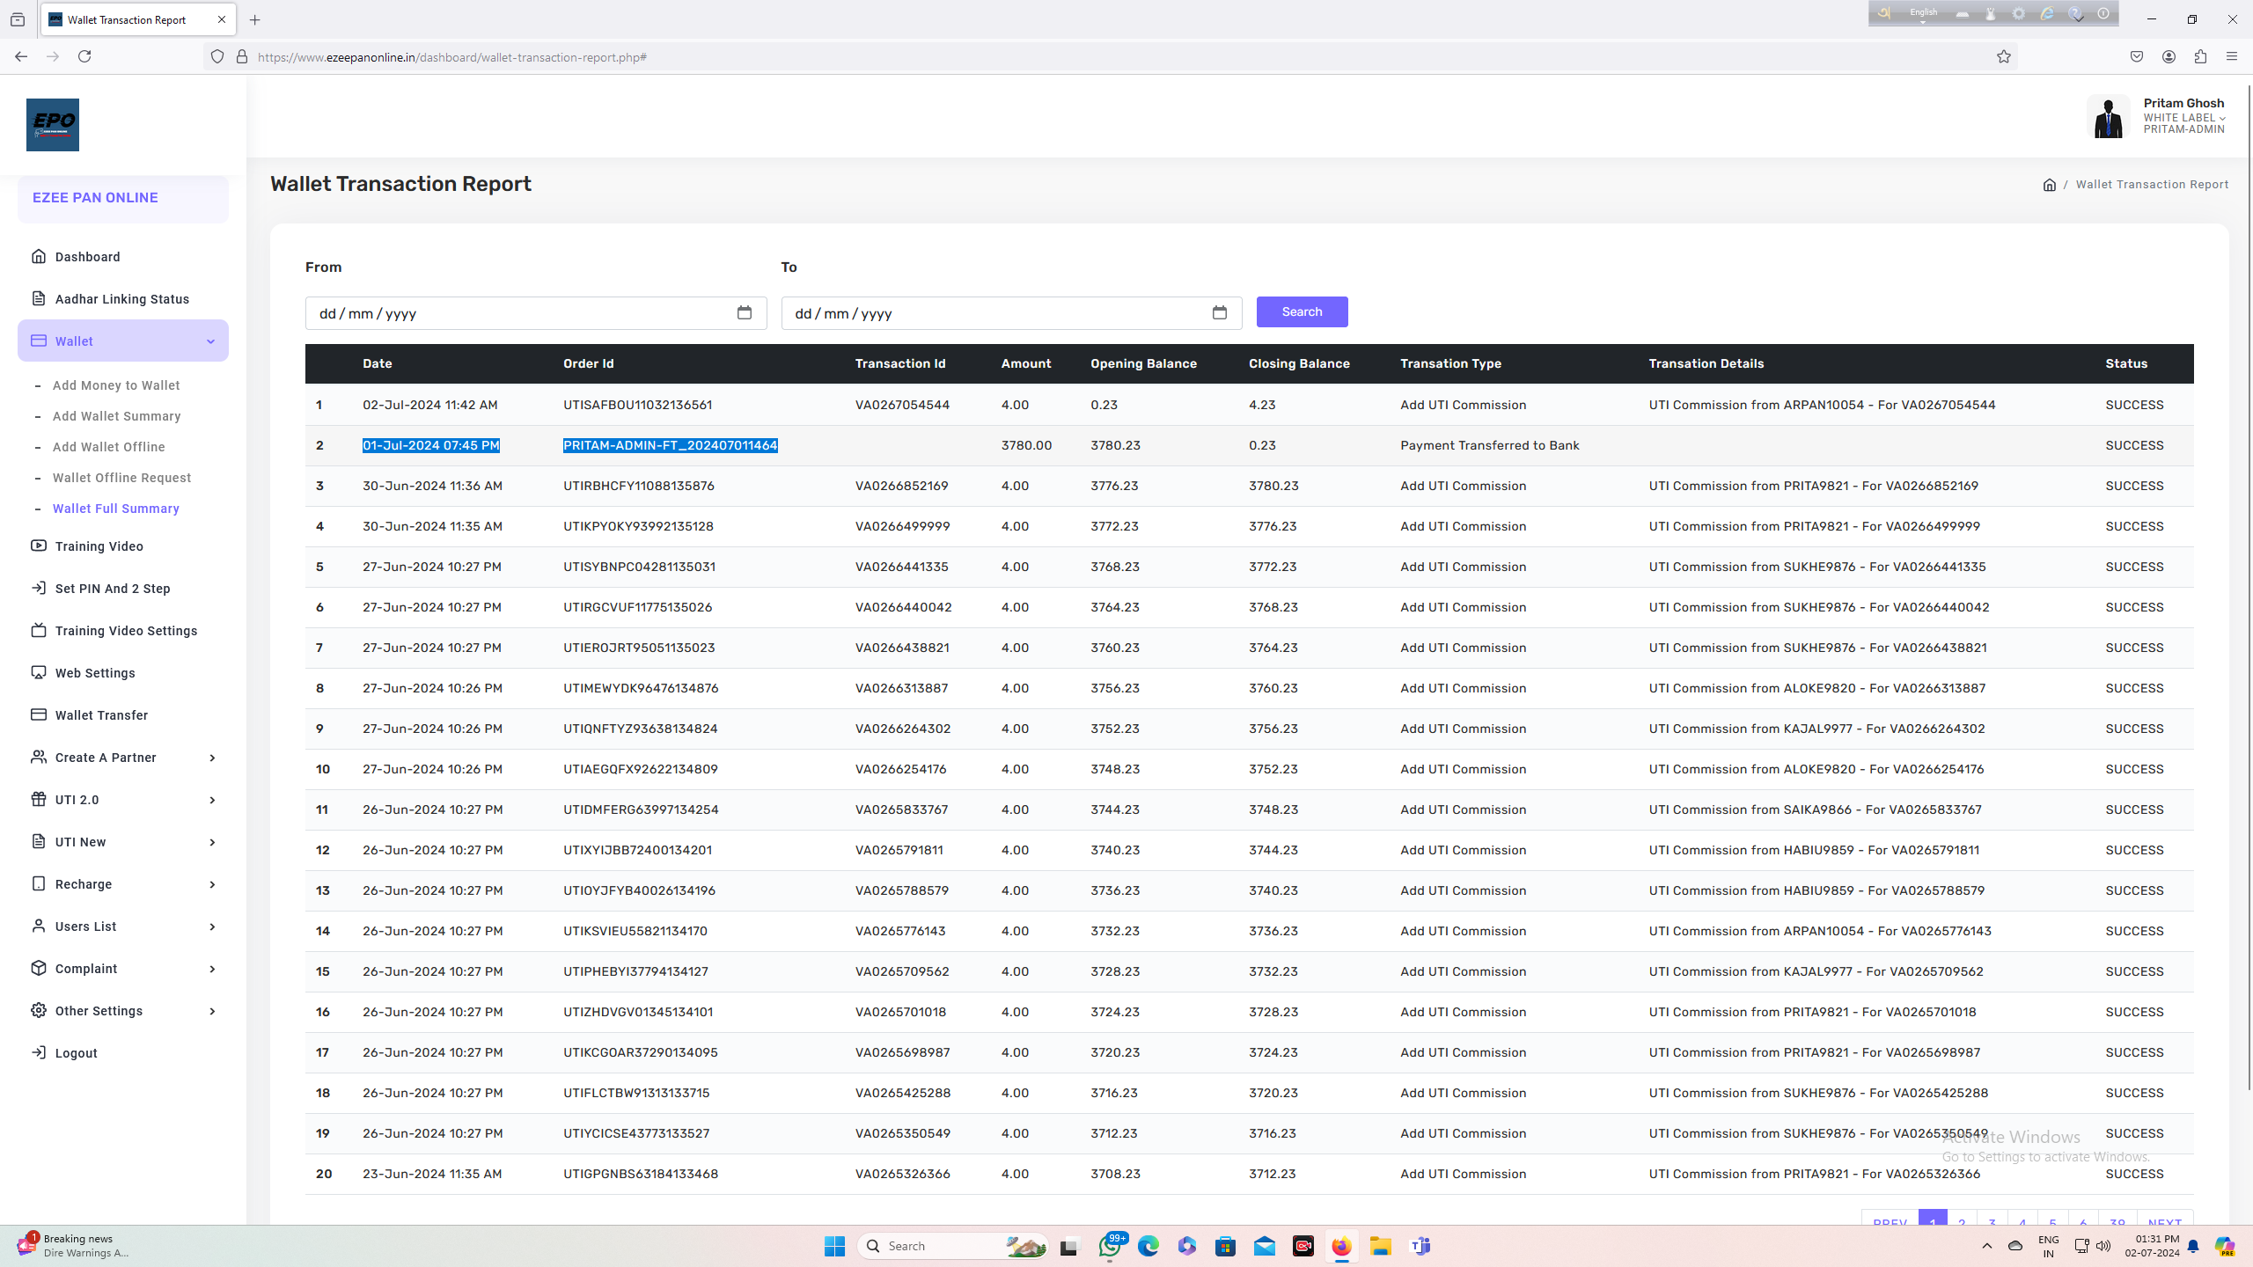Click the Other Settings gear icon
This screenshot has height=1267, width=2253.
[x=39, y=1010]
